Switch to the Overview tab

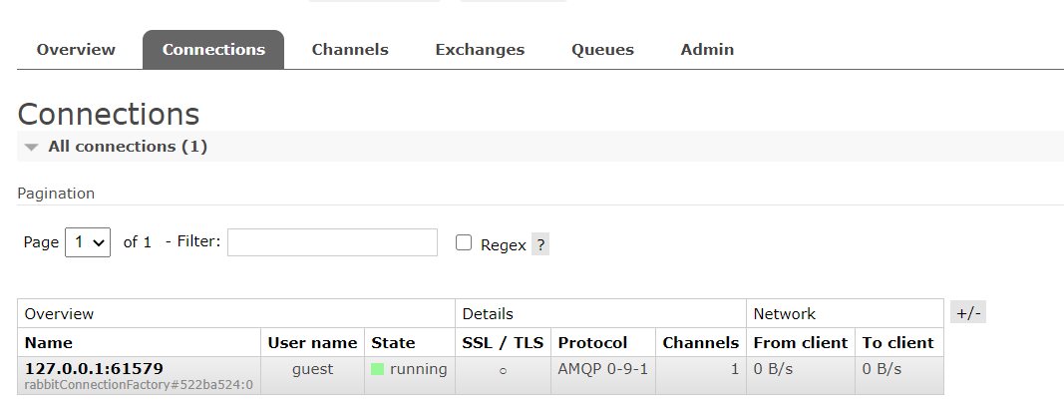[x=76, y=50]
